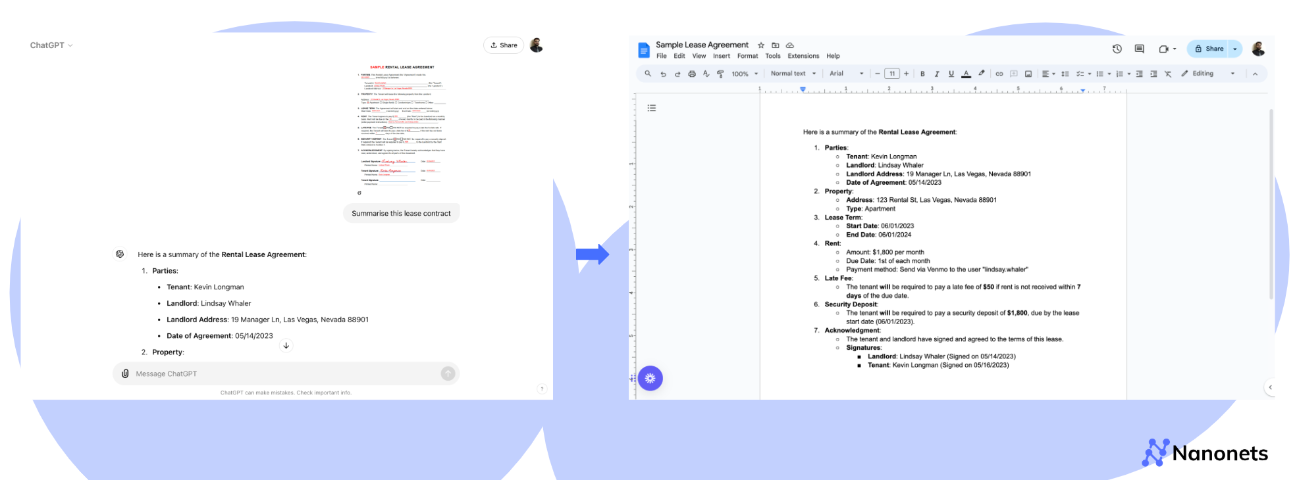This screenshot has height=480, width=1297.
Task: Open the Editing mode dropdown
Action: [1208, 74]
